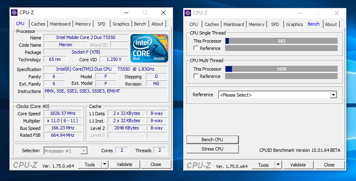Expand the Processor #1 selection dropdown
This screenshot has width=356, height=181.
[84, 151]
